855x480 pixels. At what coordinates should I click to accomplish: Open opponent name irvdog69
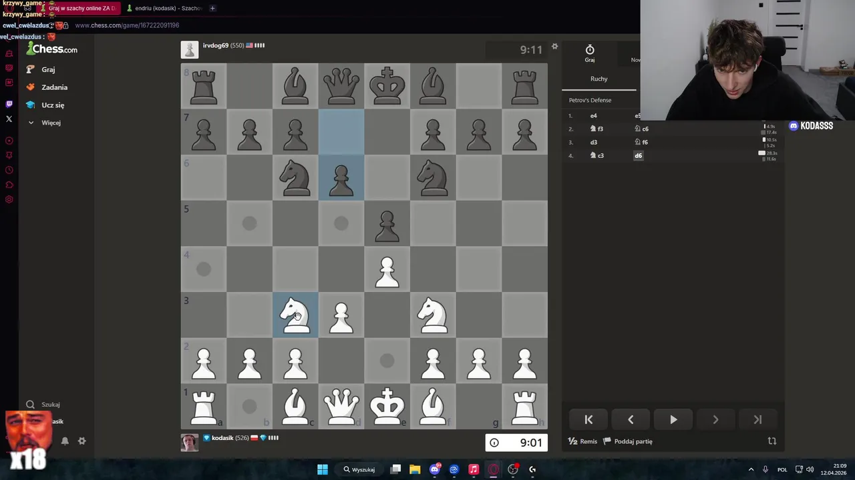point(215,45)
